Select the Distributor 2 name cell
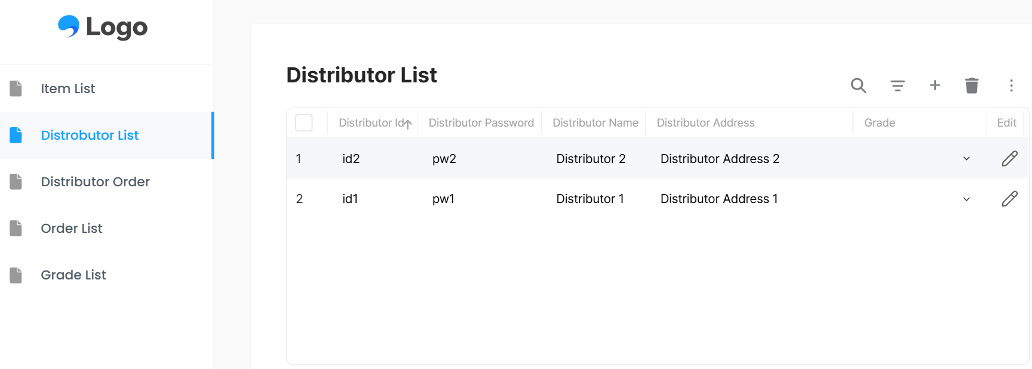The height and width of the screenshot is (369, 1032). (x=591, y=159)
